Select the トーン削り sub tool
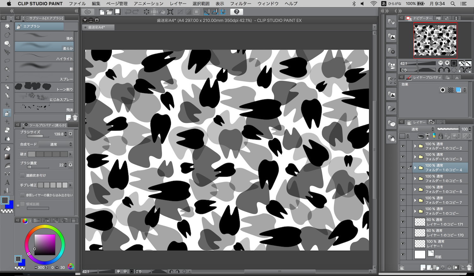Screen dimensions: 474x276 pyautogui.click(x=44, y=87)
